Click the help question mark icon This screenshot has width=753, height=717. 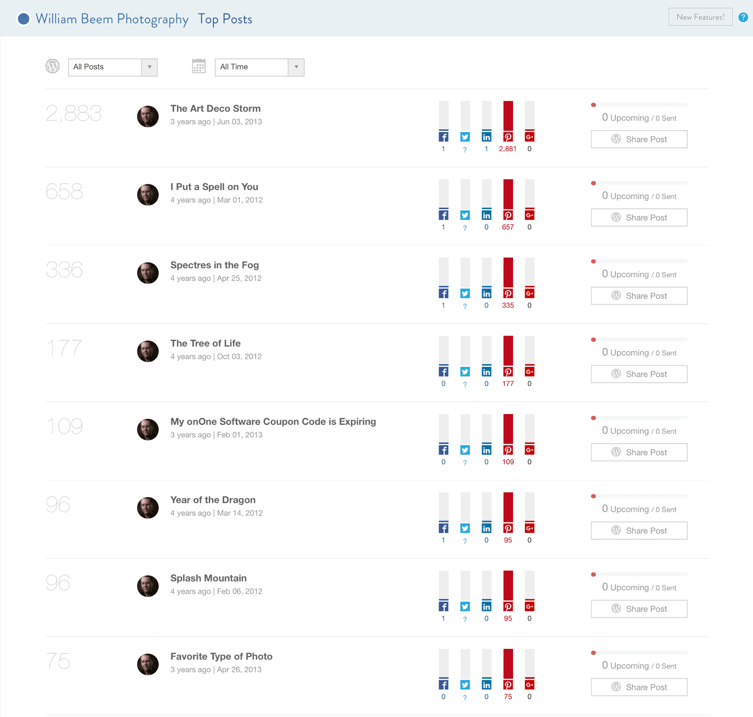[743, 18]
